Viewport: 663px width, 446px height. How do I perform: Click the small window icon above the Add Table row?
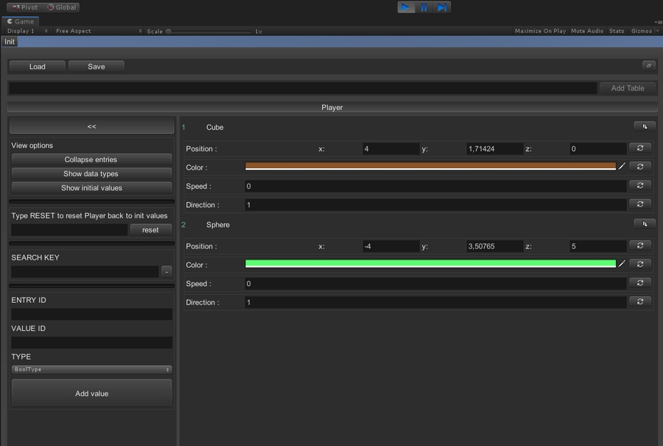tap(649, 65)
